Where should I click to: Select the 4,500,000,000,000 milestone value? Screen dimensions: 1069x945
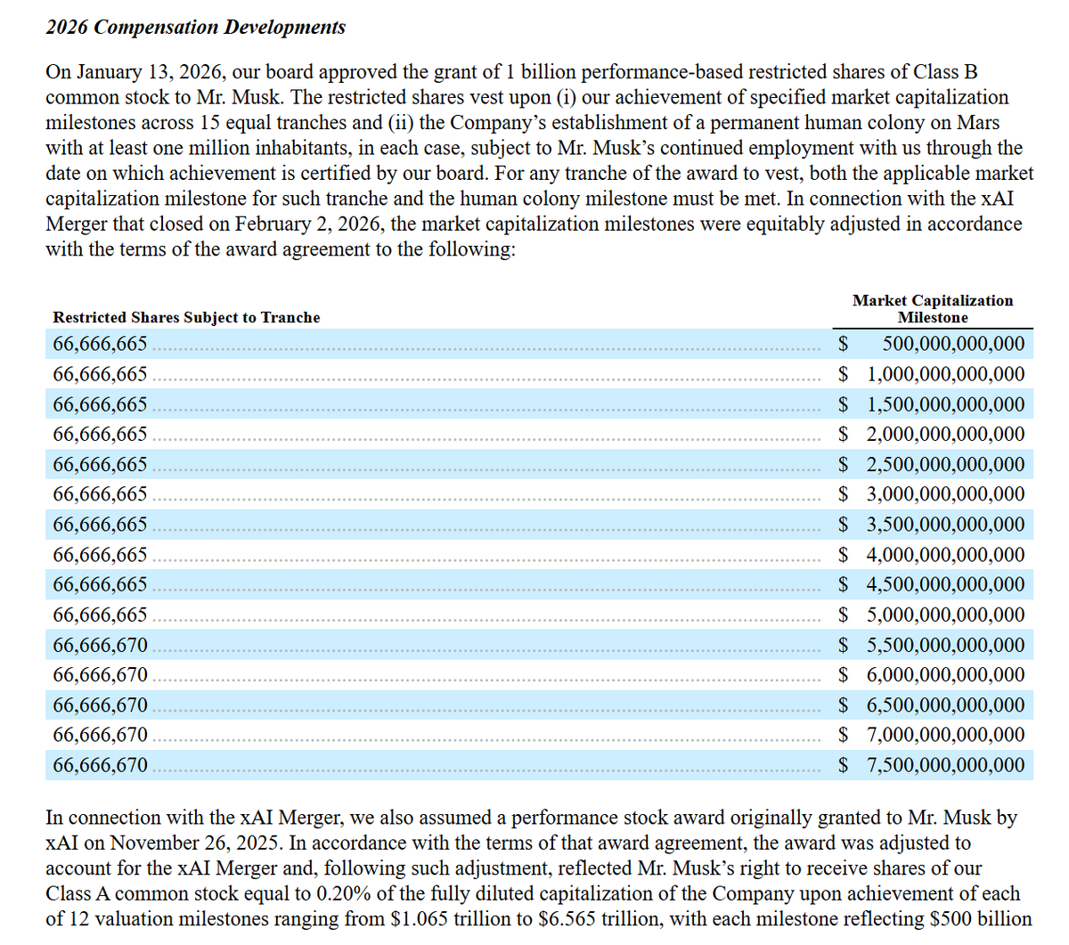pos(946,584)
